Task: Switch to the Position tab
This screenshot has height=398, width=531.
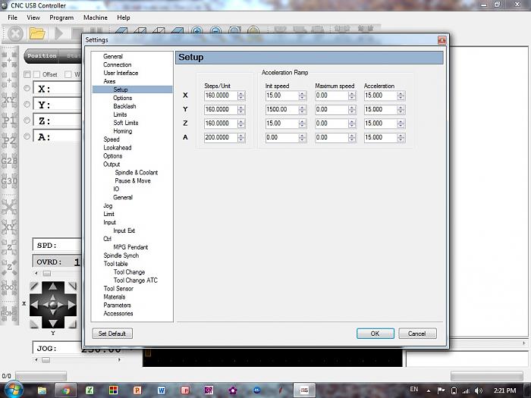Action: tap(41, 56)
